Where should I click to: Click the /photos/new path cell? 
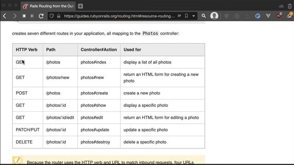(60, 77)
